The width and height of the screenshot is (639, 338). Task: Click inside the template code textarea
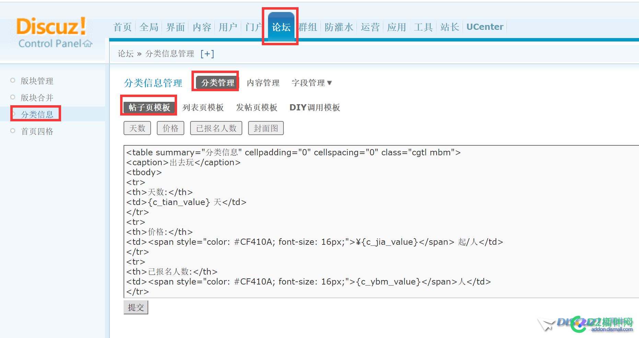(381, 221)
